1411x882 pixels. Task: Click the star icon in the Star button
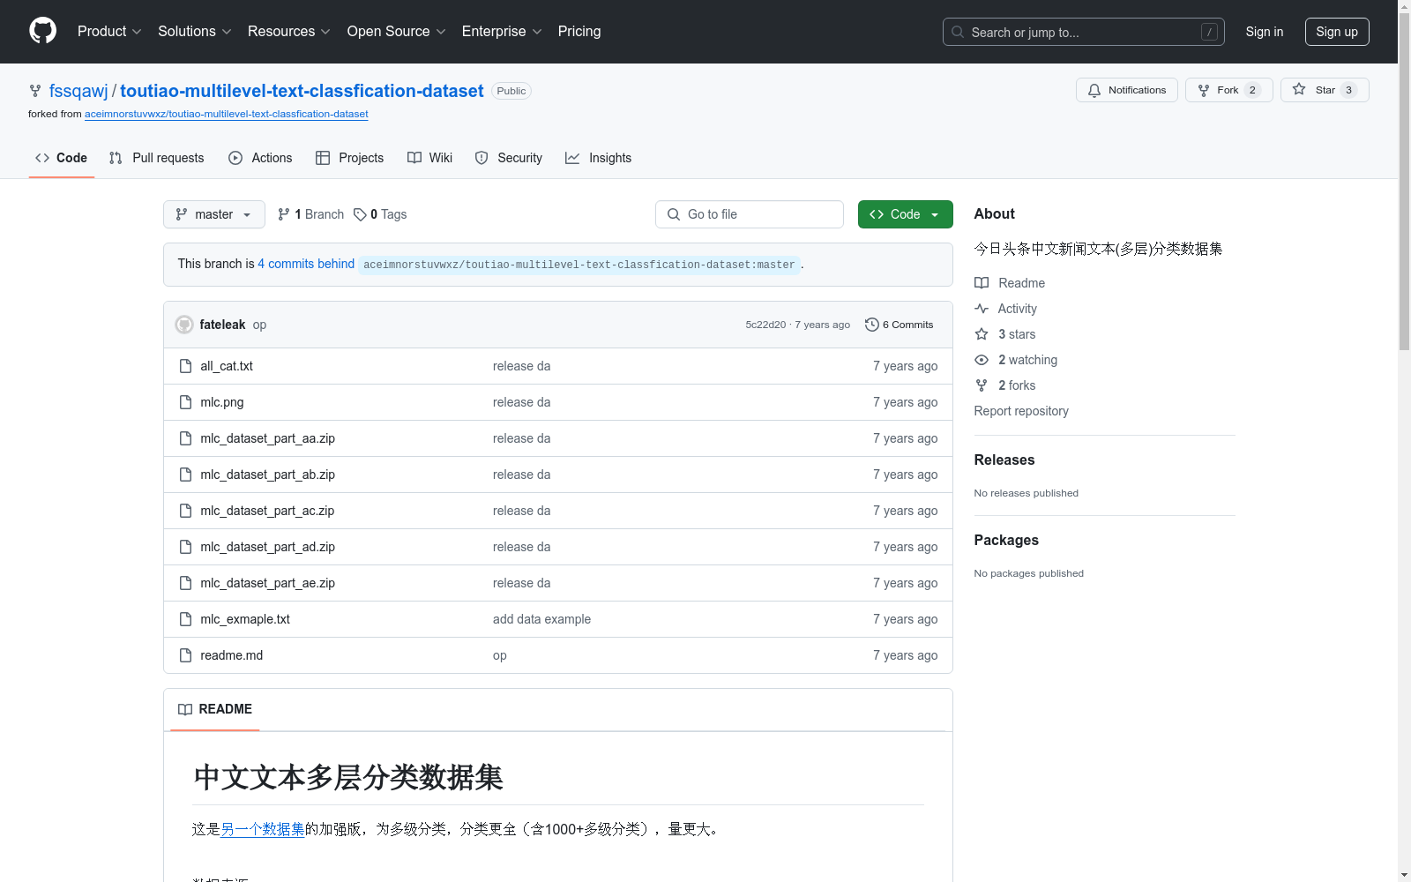(1299, 89)
